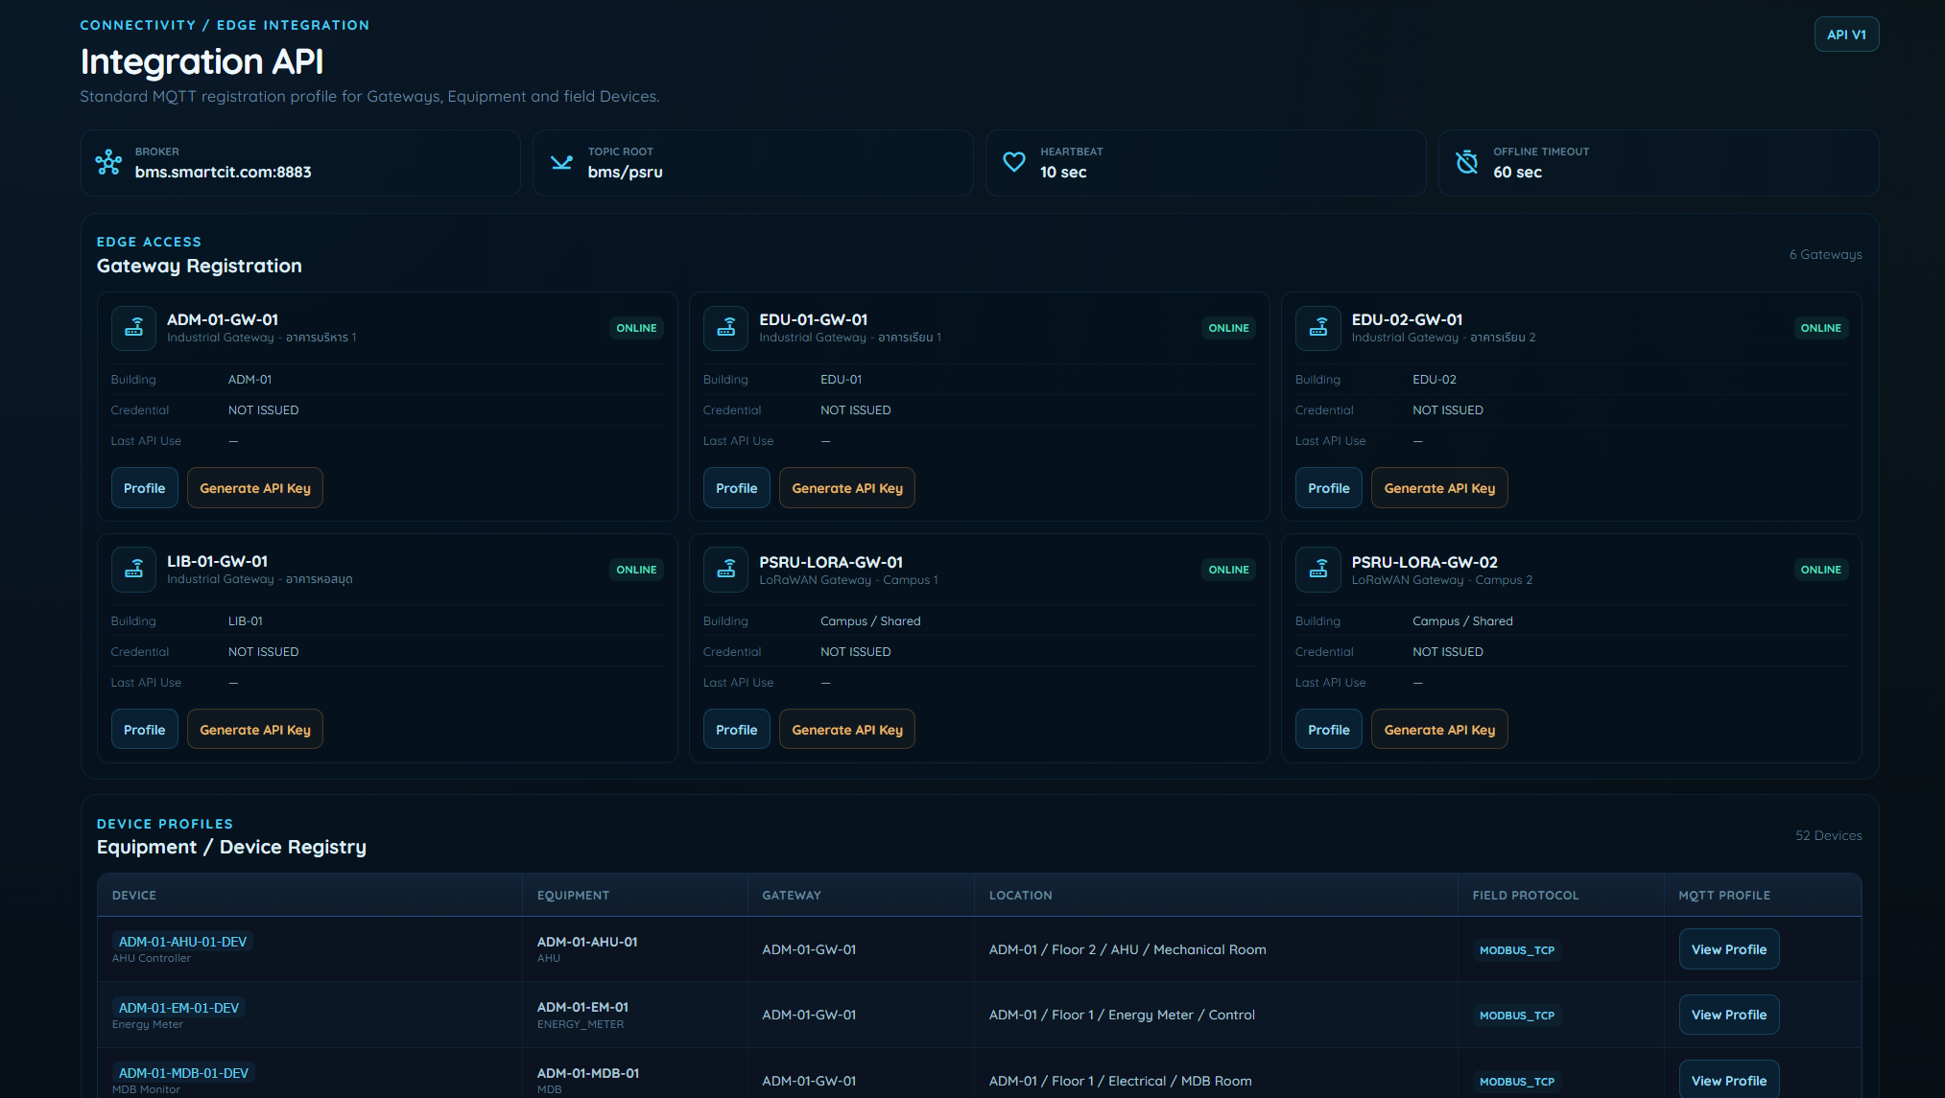Click the topic root icon
Screen dimensions: 1945x1098
tap(561, 162)
